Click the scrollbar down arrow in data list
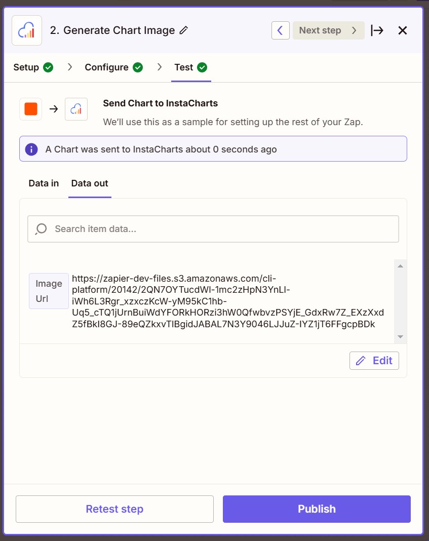The width and height of the screenshot is (429, 541). (x=400, y=337)
